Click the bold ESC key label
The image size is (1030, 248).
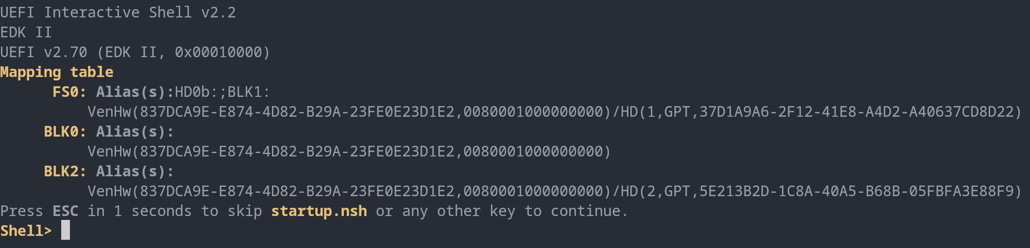[x=65, y=211]
